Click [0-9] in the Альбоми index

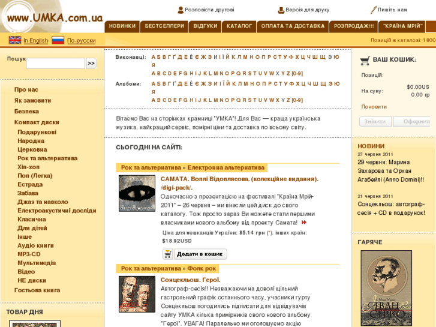(297, 100)
